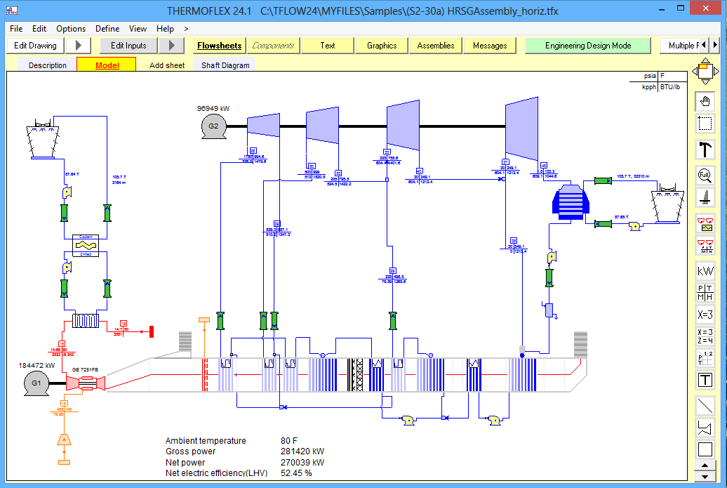
Task: Open the Define menu
Action: point(107,29)
